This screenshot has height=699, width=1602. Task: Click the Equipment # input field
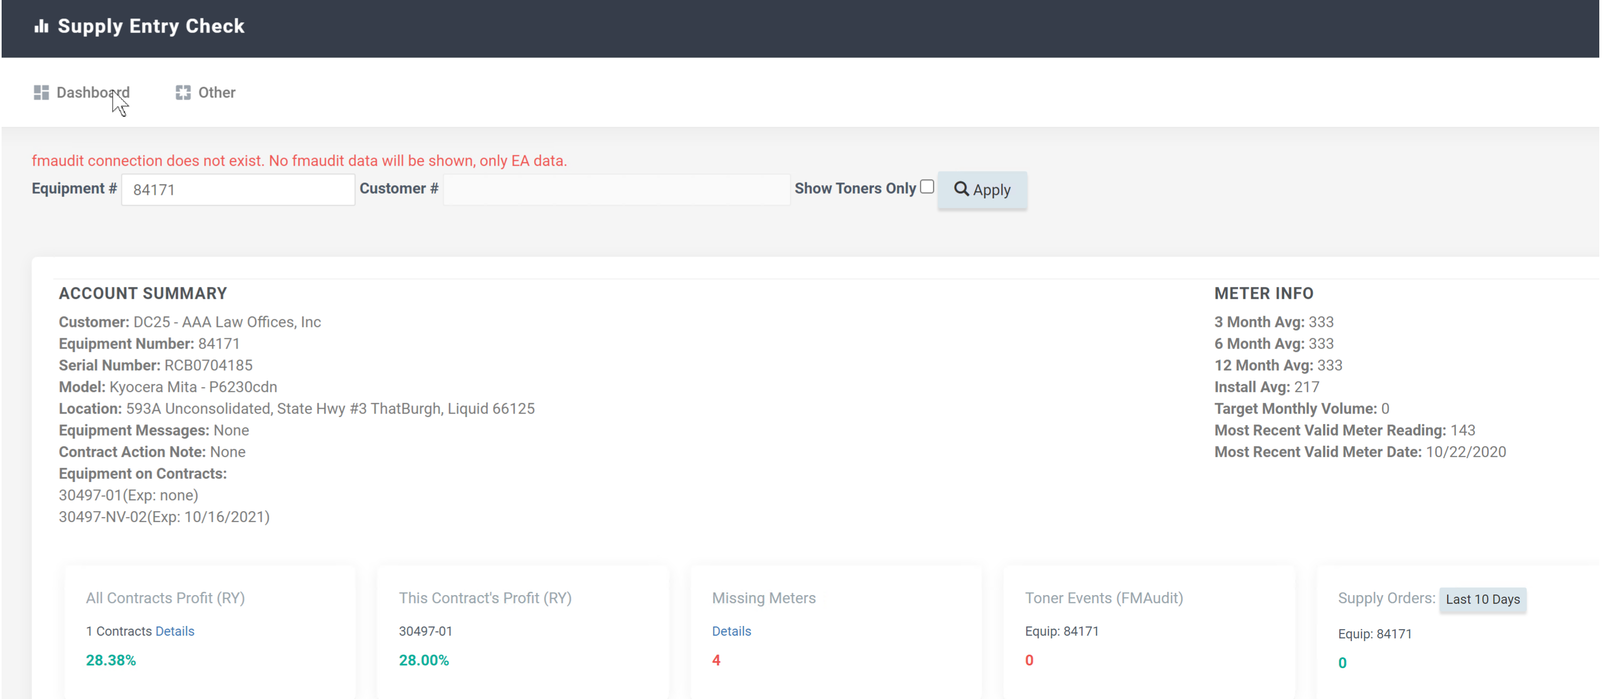(x=237, y=190)
